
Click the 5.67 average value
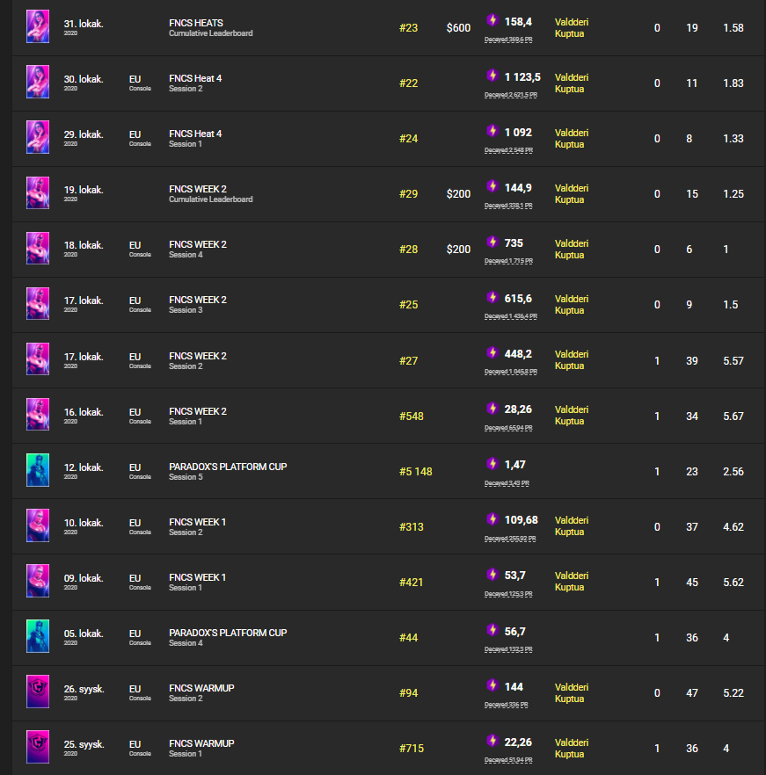(733, 416)
